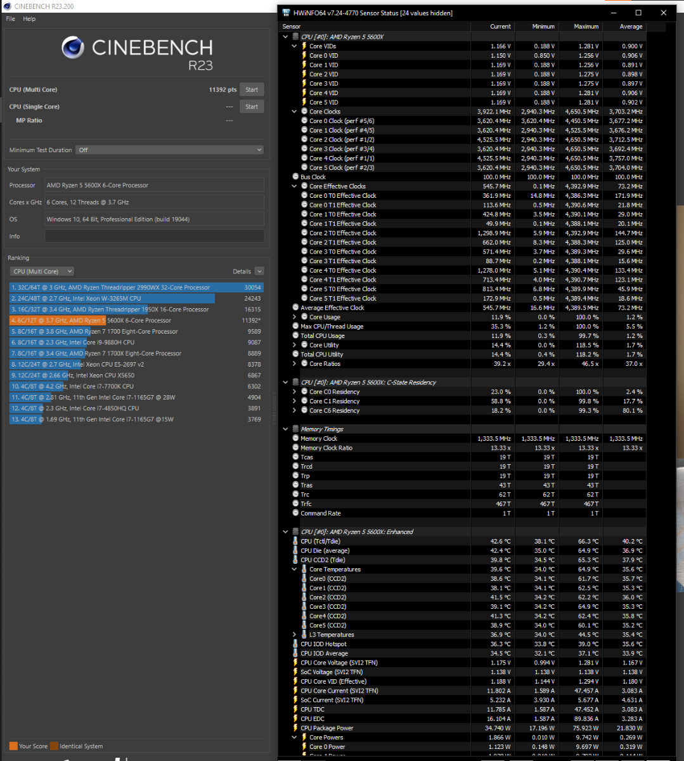Toggle the ranking Details arrow button
The image size is (684, 761).
[x=259, y=271]
